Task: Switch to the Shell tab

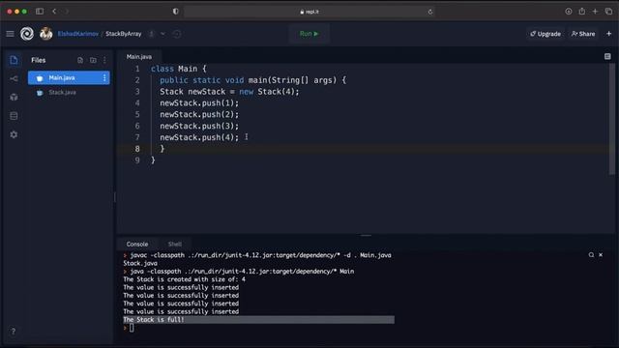Action: point(175,245)
